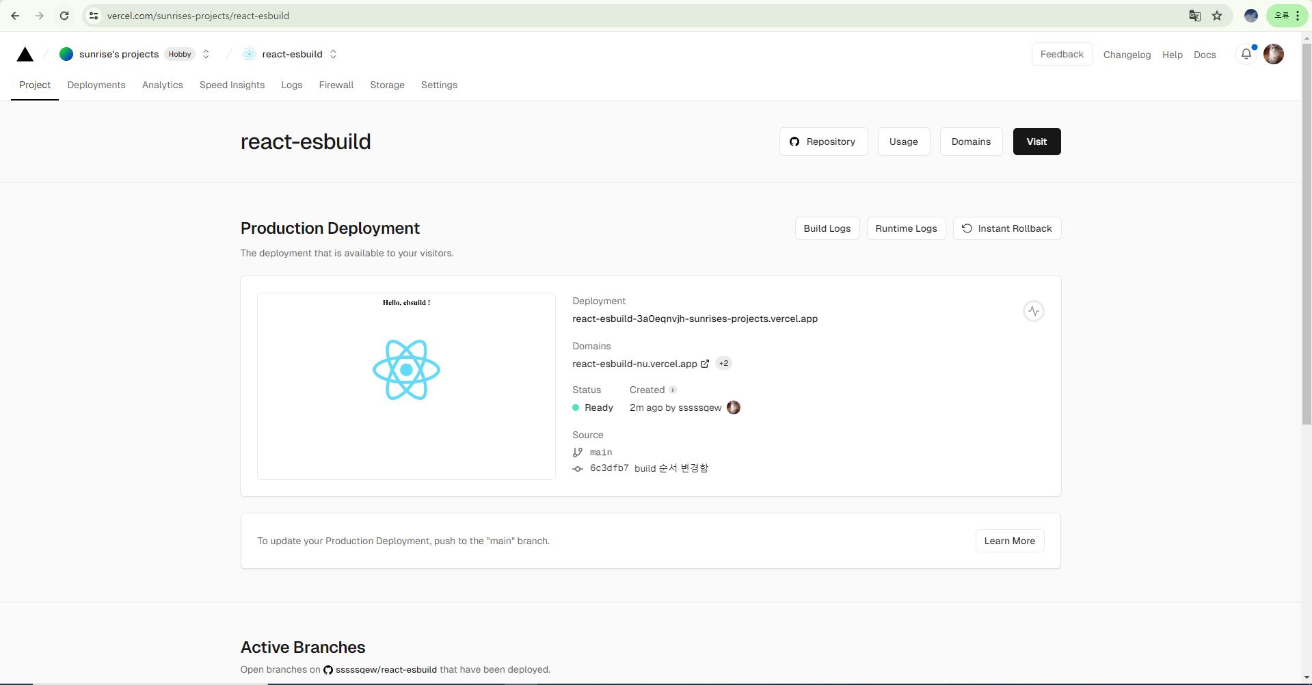Click the browser forward arrow
Image resolution: width=1312 pixels, height=685 pixels.
40,16
